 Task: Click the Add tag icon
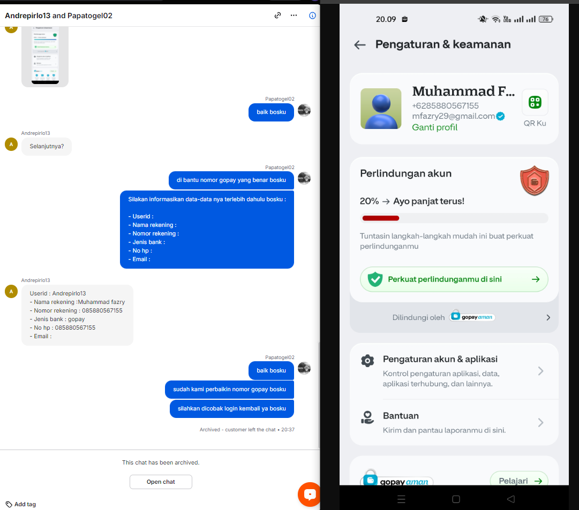[9, 504]
